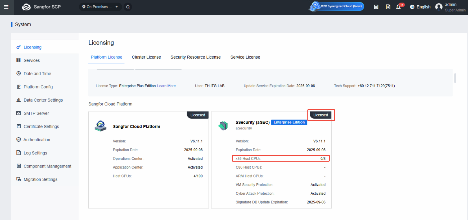Screen dimensions: 468x220
Task: Click the admin user avatar
Action: coord(439,7)
